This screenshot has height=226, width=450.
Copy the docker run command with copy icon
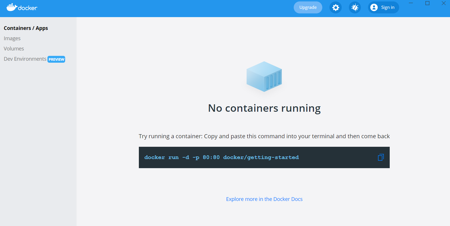pyautogui.click(x=381, y=157)
